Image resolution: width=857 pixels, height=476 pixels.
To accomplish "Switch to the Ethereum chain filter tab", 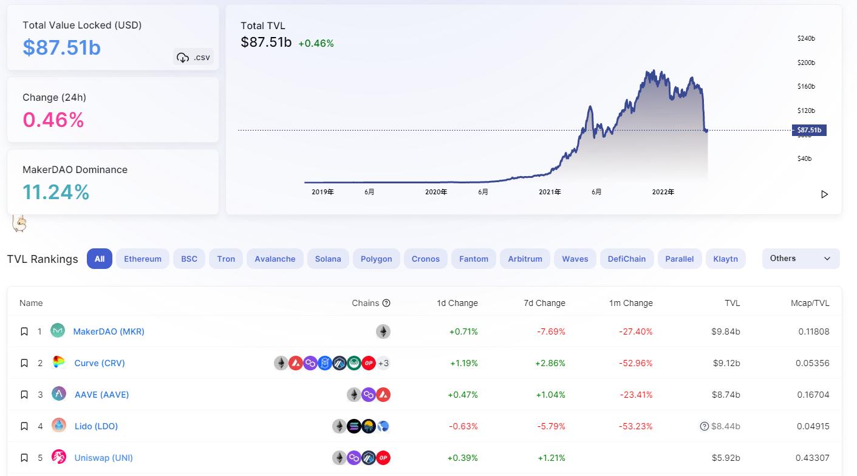I will (x=142, y=258).
